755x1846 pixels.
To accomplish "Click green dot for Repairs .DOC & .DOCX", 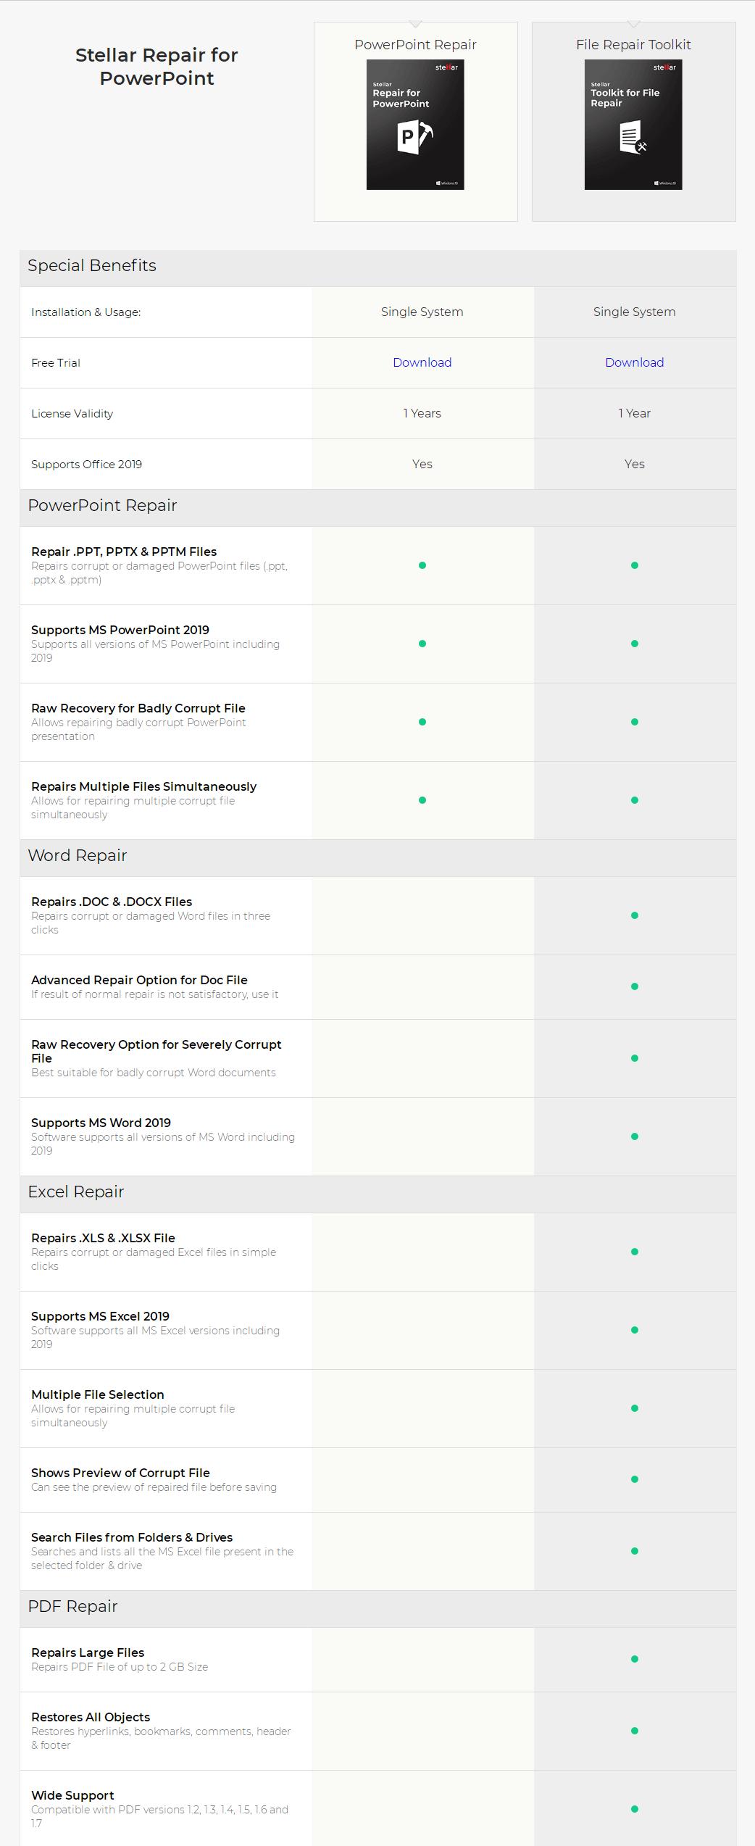I will pyautogui.click(x=635, y=915).
